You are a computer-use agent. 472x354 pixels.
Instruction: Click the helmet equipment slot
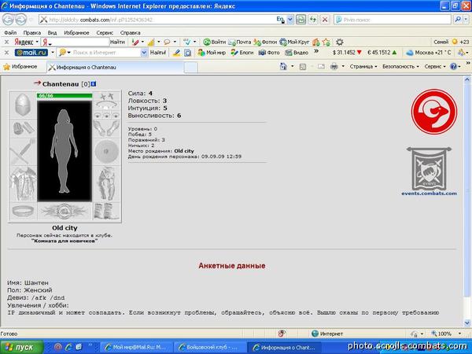click(23, 105)
